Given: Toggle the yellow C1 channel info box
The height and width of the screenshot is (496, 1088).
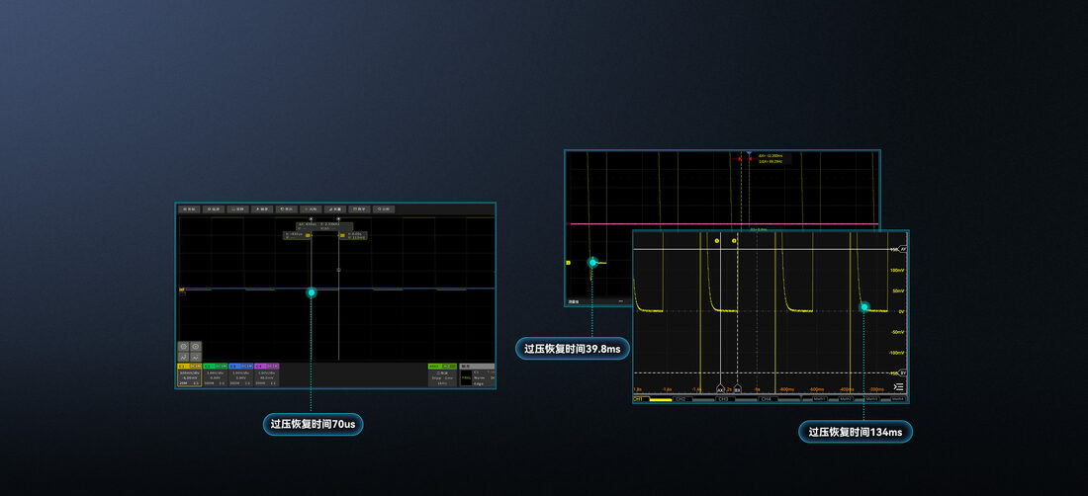Looking at the screenshot, I should pos(190,374).
